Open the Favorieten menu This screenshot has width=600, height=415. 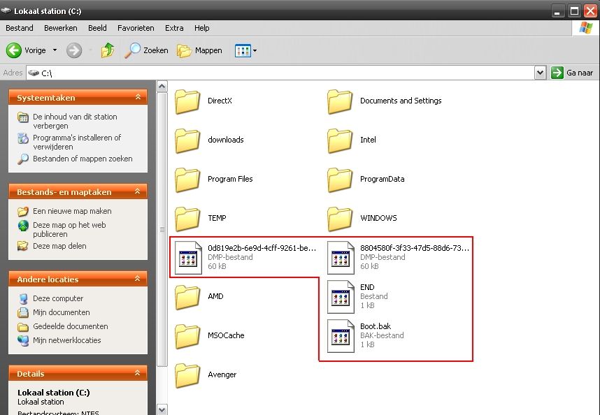(x=136, y=28)
